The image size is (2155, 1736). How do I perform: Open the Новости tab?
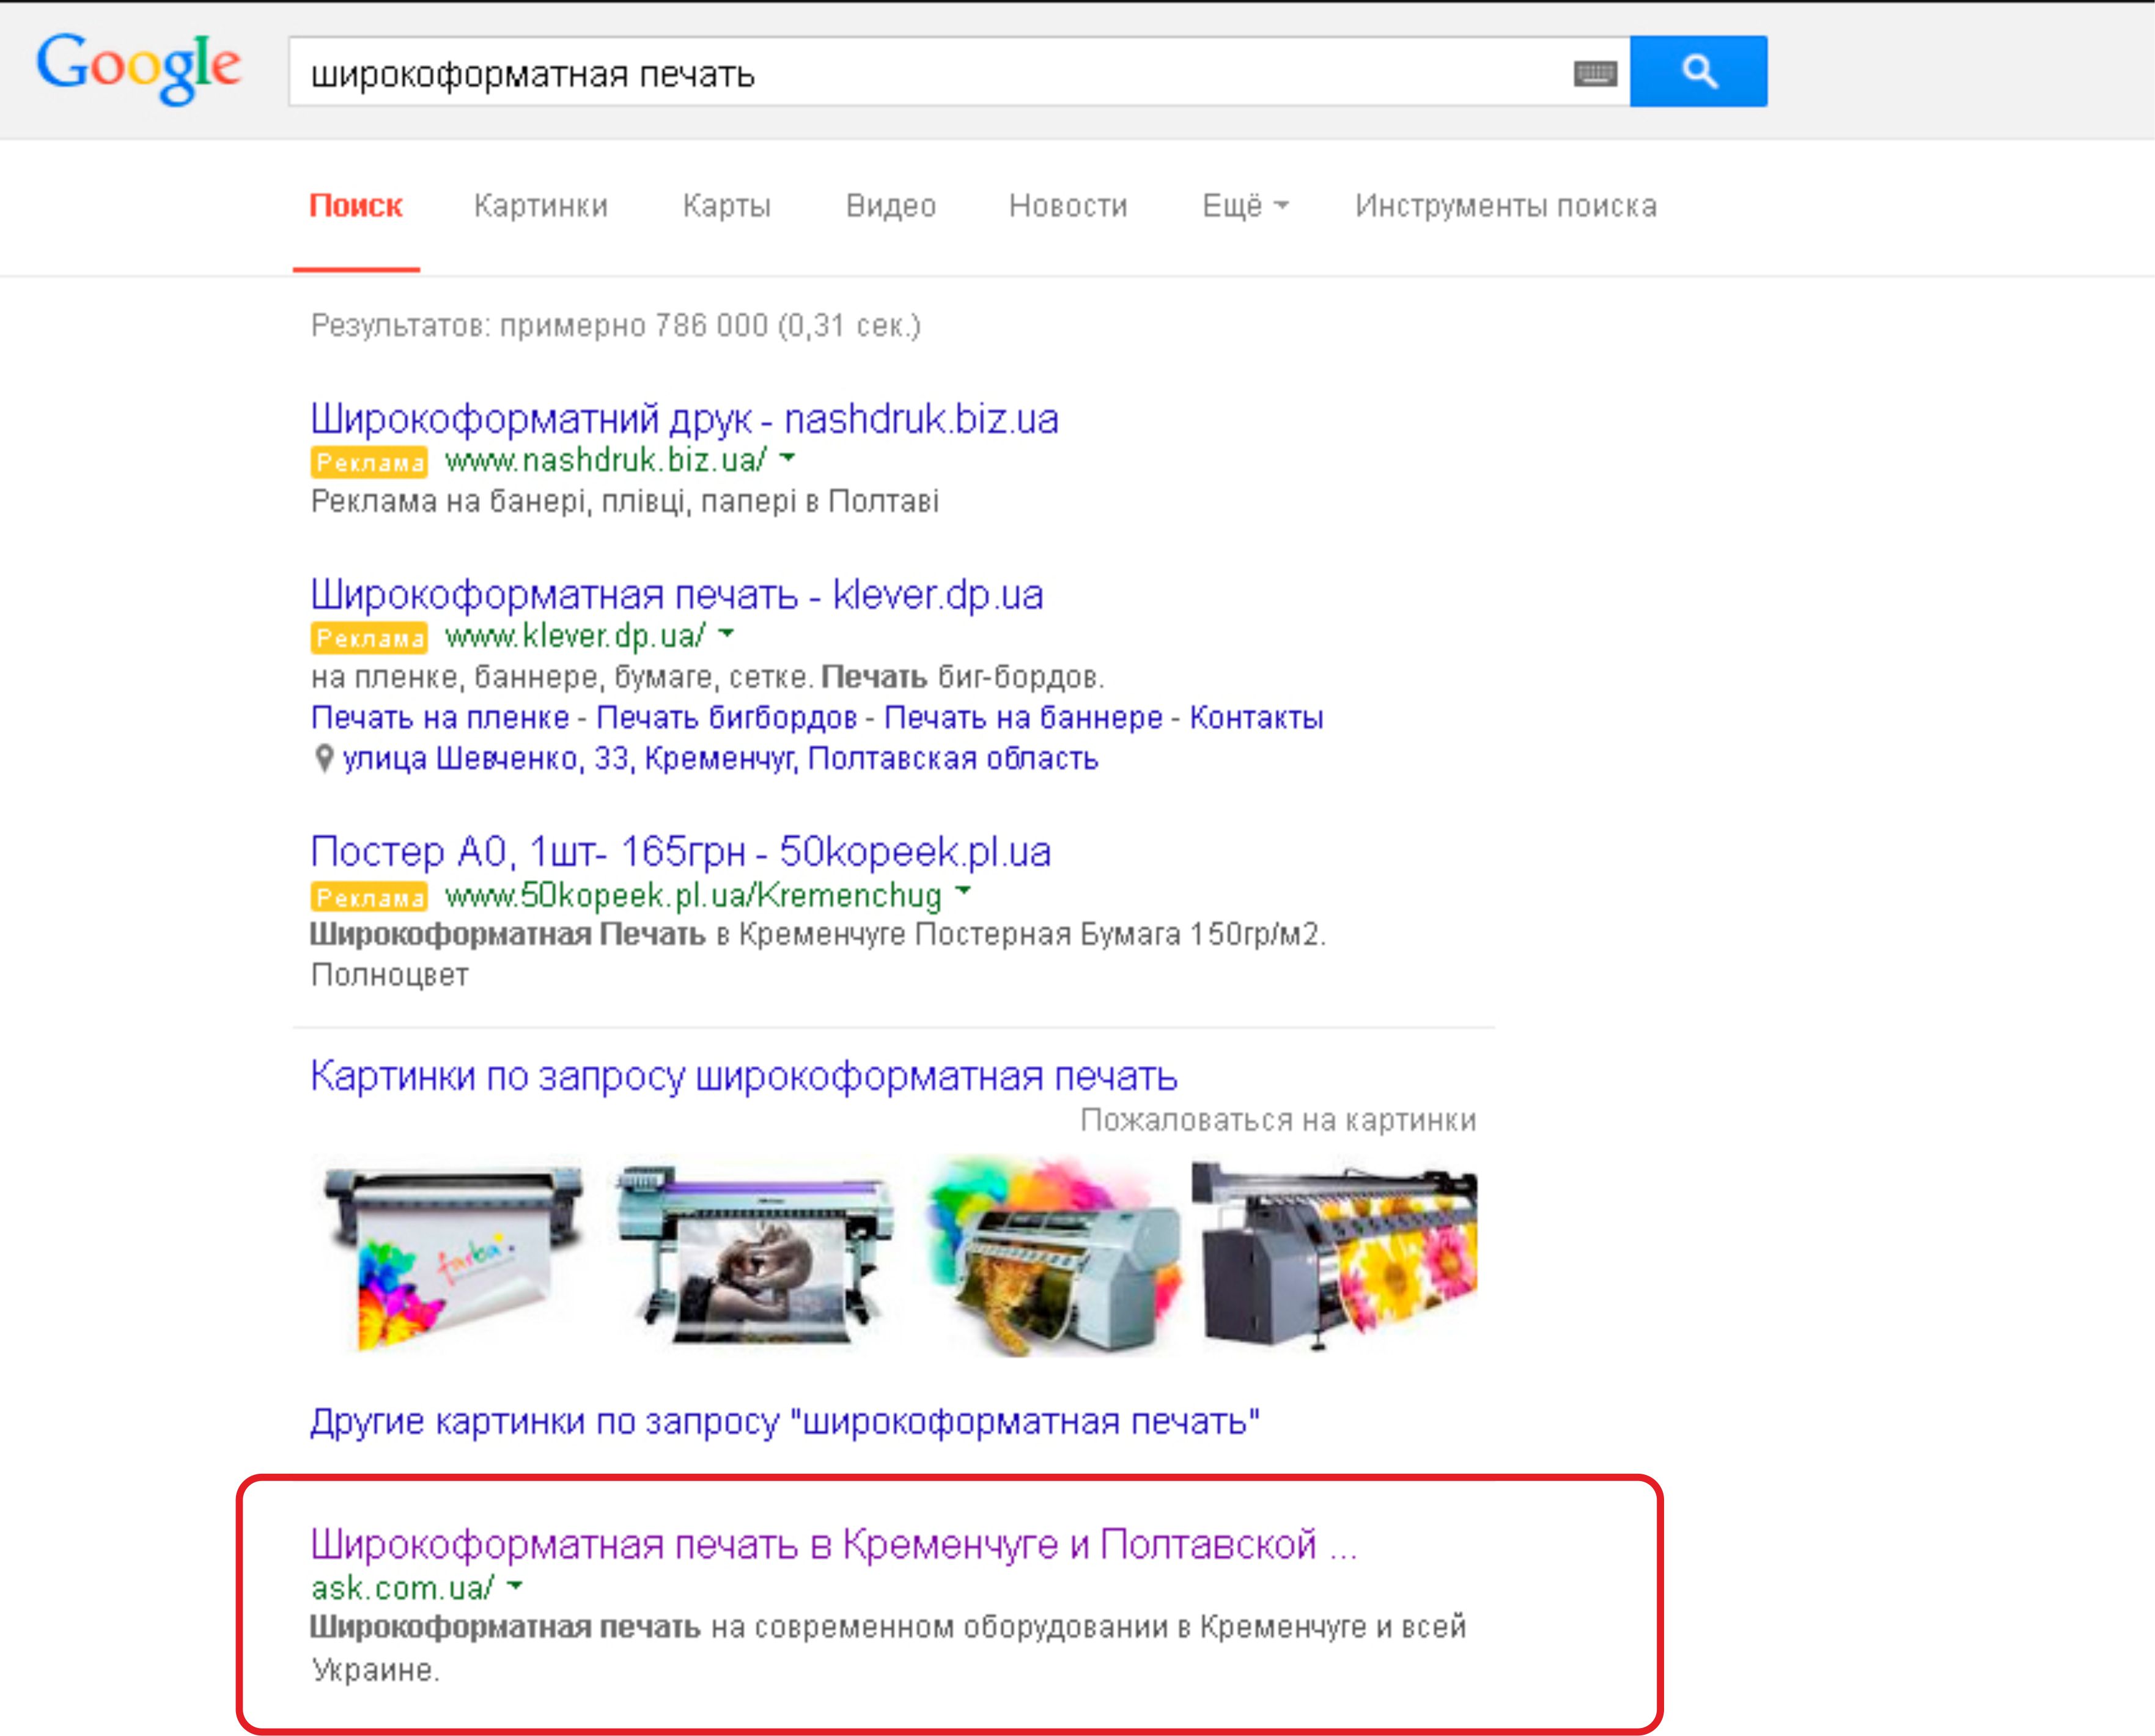1068,206
